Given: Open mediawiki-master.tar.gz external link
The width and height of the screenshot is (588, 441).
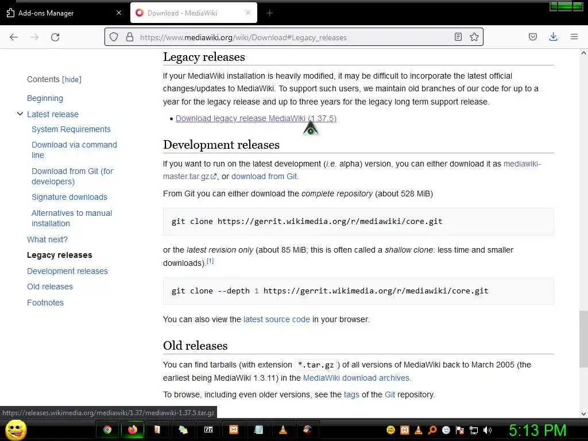Looking at the screenshot, I should click(x=190, y=177).
